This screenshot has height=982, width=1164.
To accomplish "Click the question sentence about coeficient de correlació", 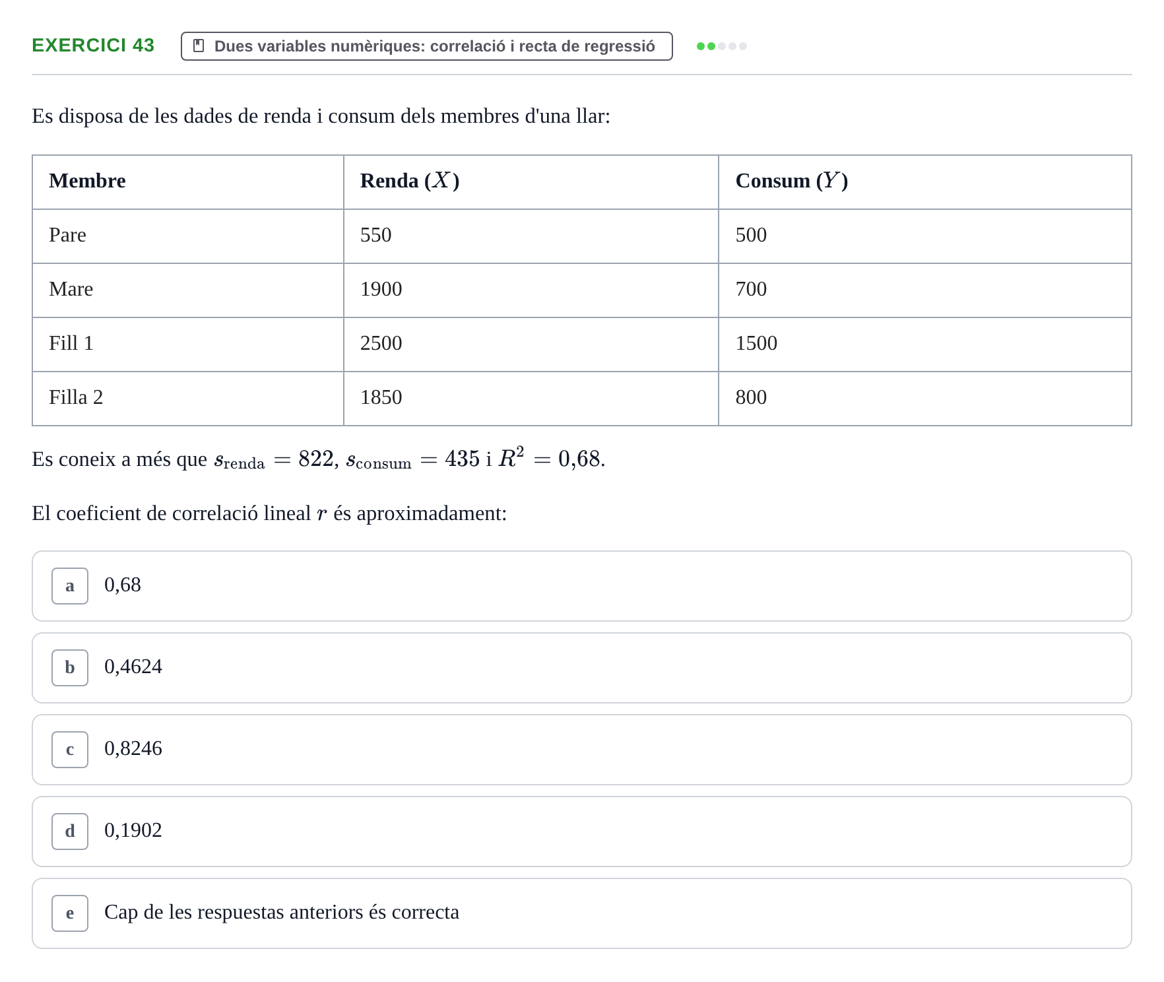I will click(269, 513).
